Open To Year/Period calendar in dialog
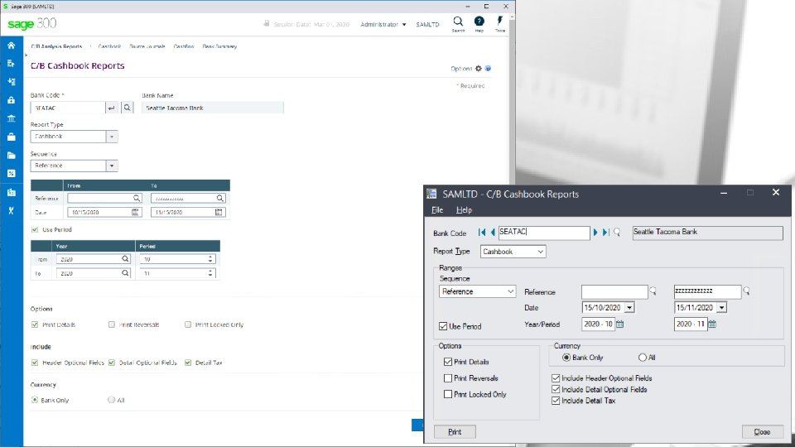The image size is (795, 447). click(x=712, y=324)
